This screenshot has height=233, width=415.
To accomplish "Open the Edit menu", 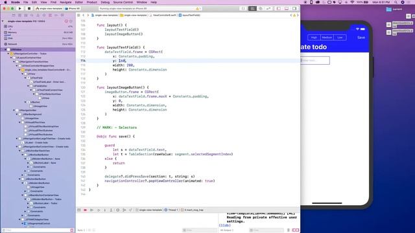I will 34,2.
